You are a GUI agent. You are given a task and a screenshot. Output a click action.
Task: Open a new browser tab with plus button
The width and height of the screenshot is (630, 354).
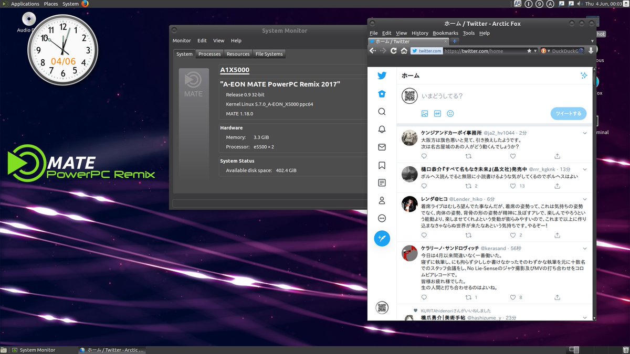coord(455,41)
